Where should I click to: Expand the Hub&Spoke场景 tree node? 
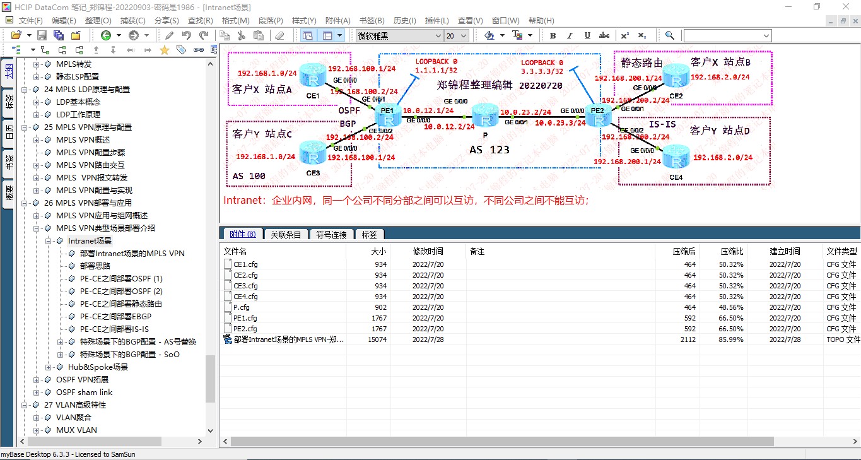coord(49,367)
